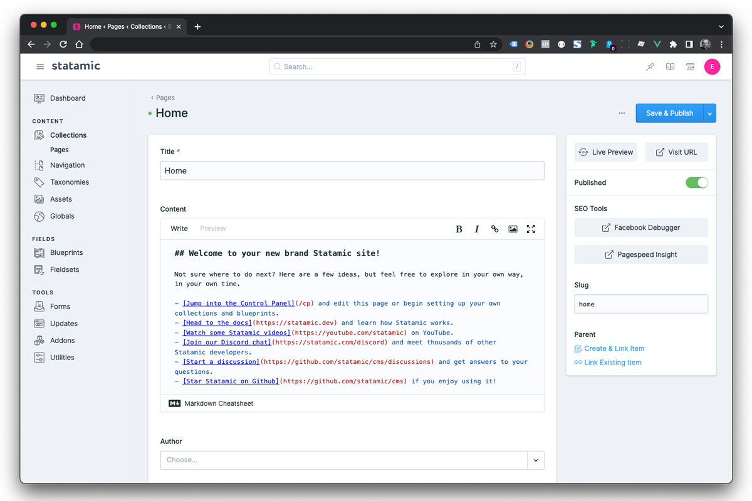Image resolution: width=752 pixels, height=501 pixels.
Task: Click Create & Link Item
Action: pyautogui.click(x=609, y=349)
